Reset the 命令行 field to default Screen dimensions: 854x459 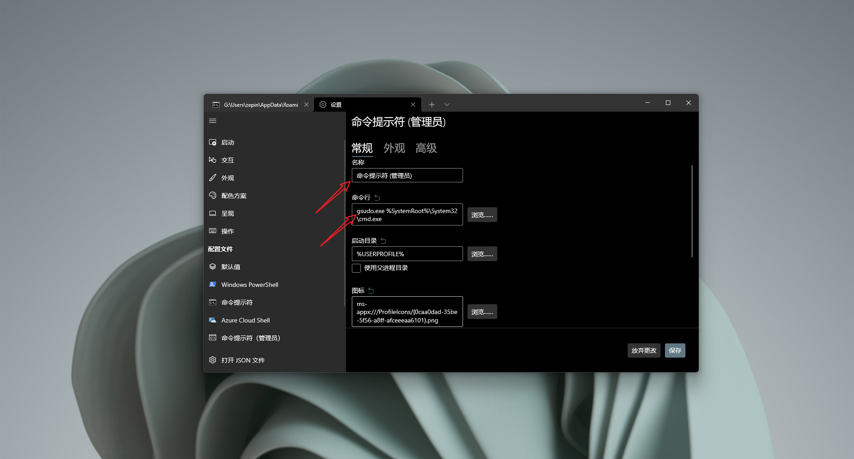(x=377, y=197)
